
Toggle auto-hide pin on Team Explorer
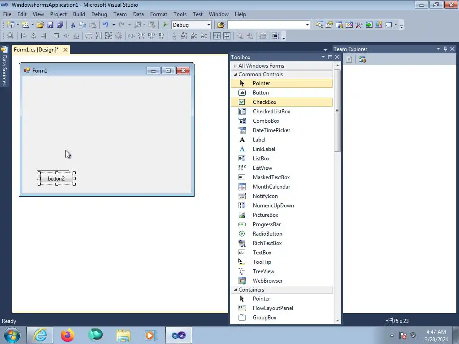point(445,49)
